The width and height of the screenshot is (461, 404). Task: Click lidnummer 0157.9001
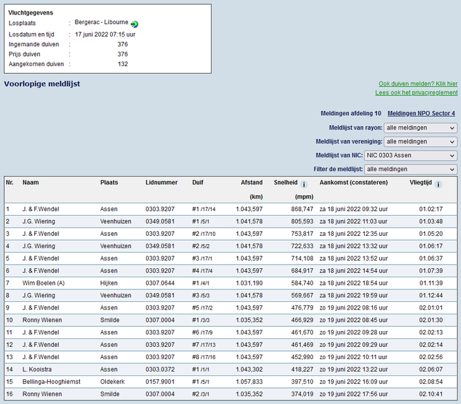160,382
